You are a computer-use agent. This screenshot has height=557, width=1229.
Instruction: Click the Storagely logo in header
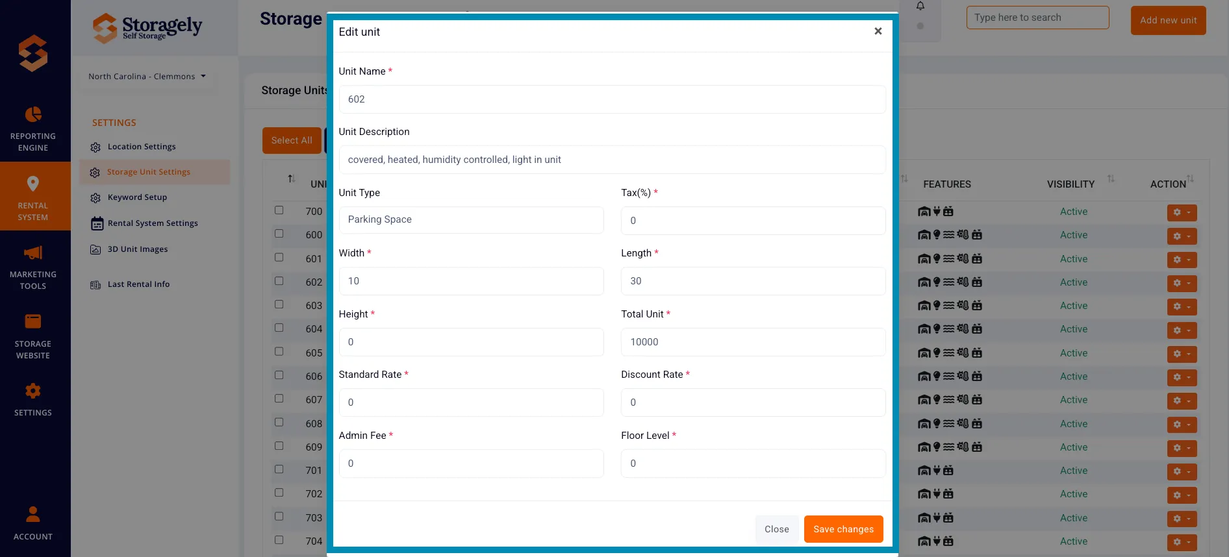(x=147, y=28)
